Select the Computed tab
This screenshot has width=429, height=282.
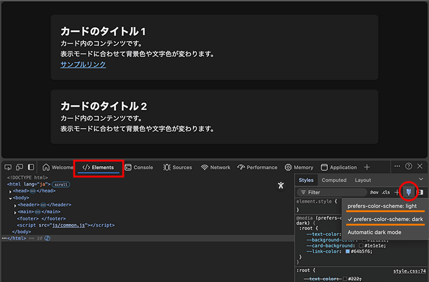[334, 180]
